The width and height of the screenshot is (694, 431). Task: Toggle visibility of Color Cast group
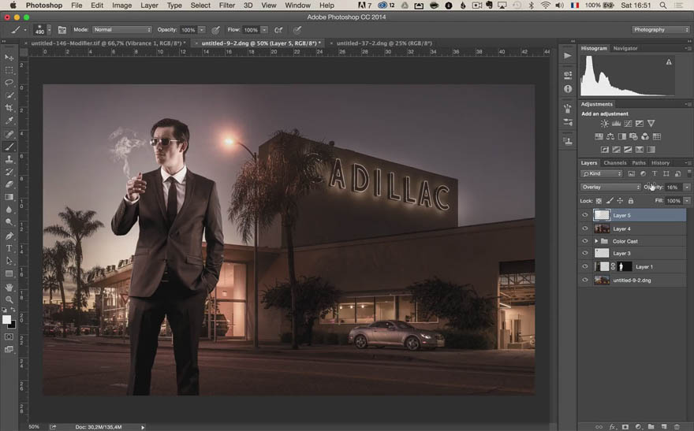point(584,241)
